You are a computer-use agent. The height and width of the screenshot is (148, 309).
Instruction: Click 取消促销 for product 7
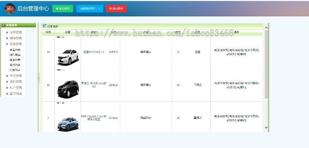[236, 116]
